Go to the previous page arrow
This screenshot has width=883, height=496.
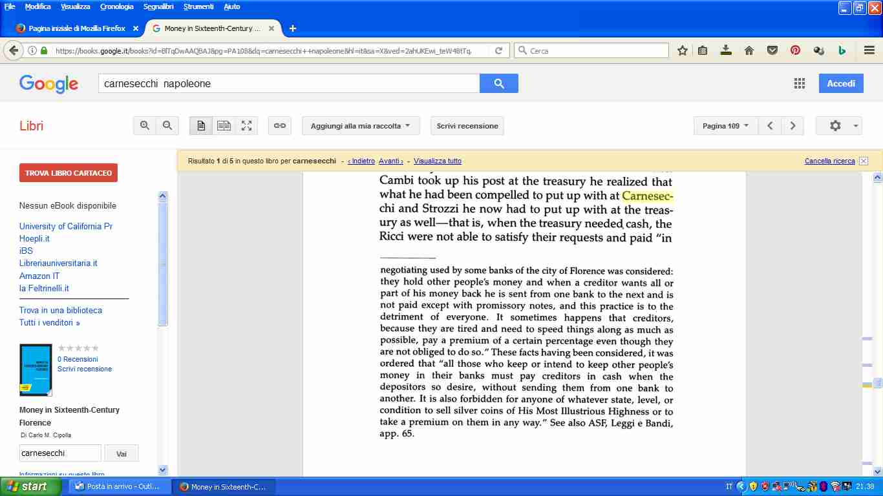click(x=770, y=126)
